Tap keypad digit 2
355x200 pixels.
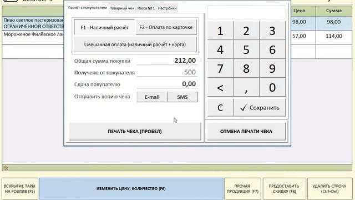click(246, 31)
